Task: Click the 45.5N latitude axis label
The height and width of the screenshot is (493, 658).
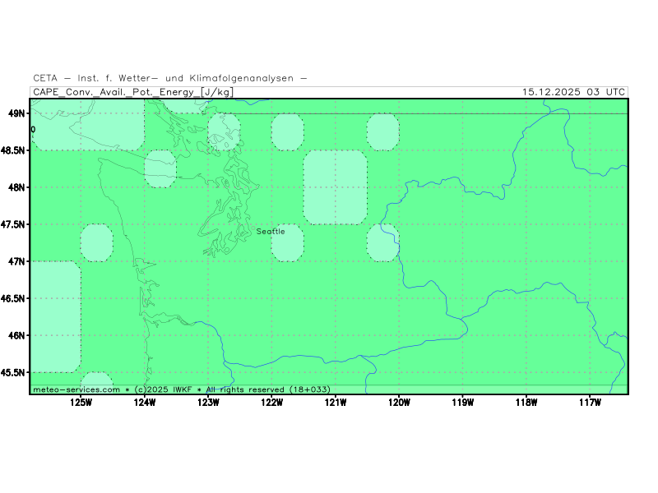Action: click(x=12, y=372)
